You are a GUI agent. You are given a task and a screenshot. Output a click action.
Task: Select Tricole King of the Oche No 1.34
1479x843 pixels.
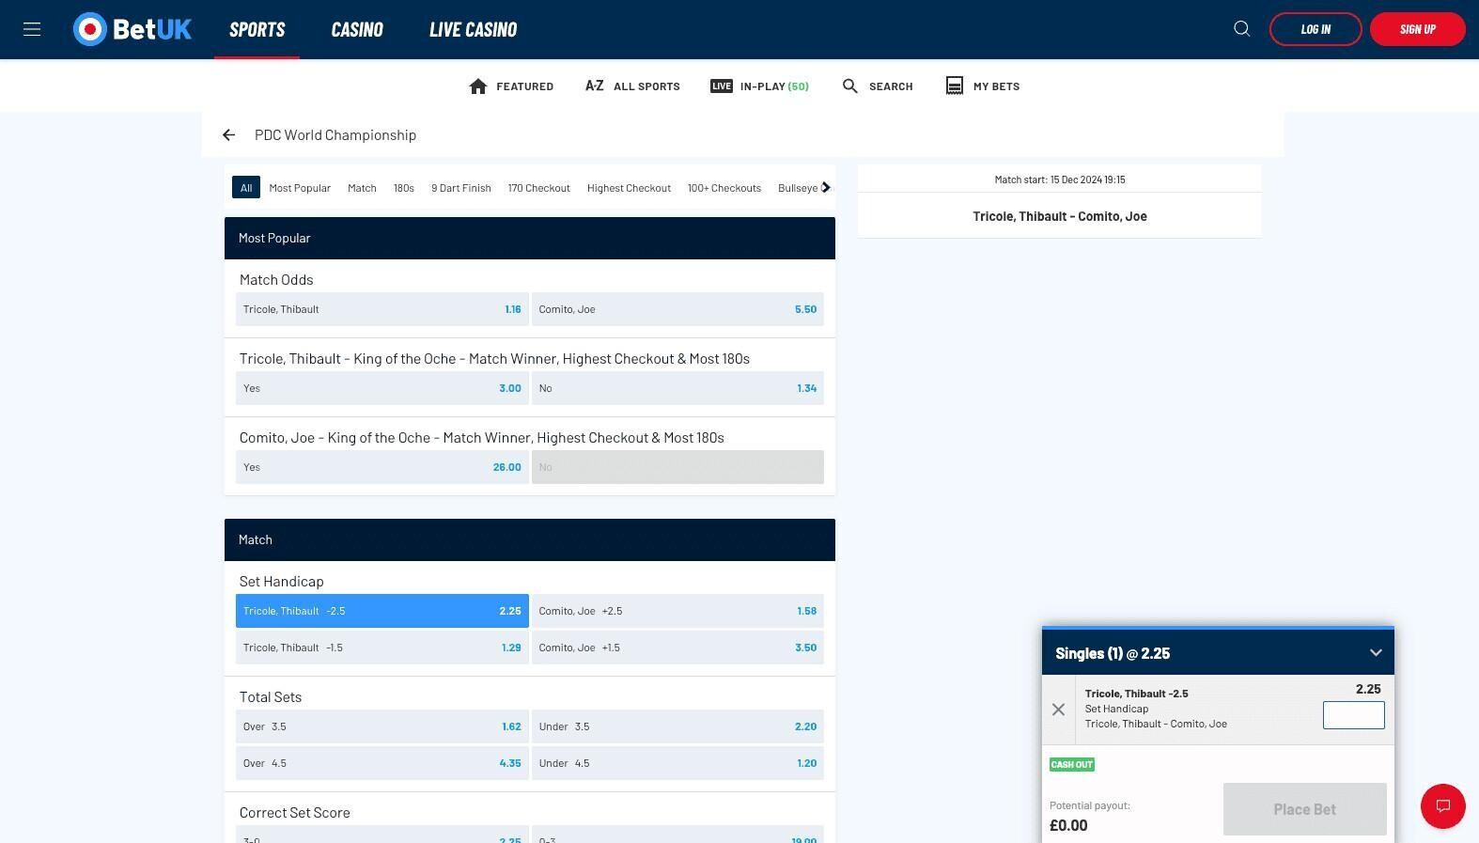[x=677, y=388]
